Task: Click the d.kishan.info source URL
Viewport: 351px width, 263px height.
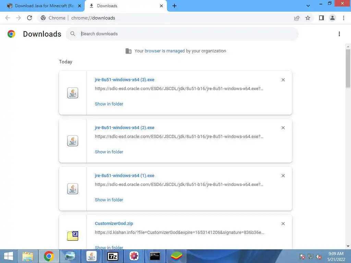Action: tap(180, 233)
